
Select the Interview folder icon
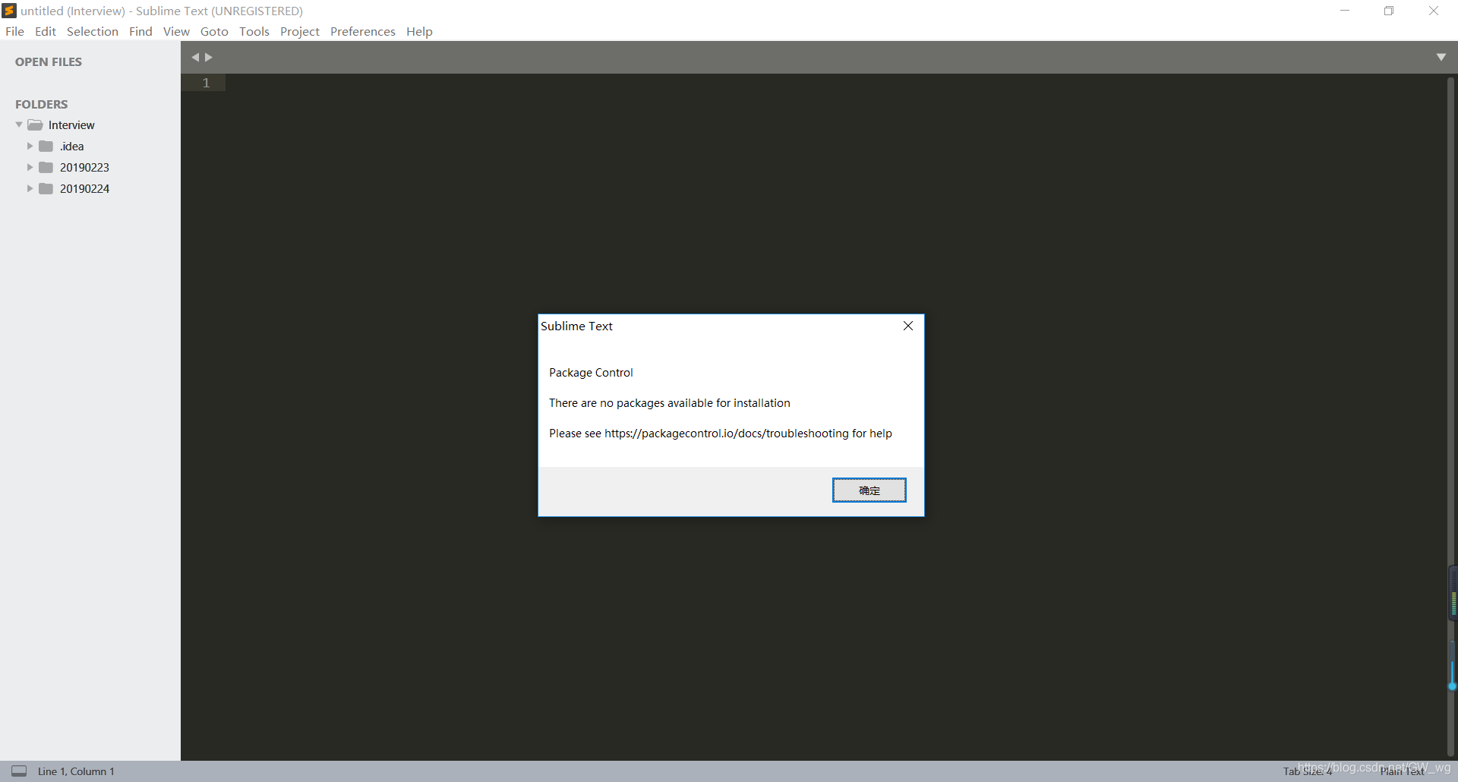[x=35, y=125]
